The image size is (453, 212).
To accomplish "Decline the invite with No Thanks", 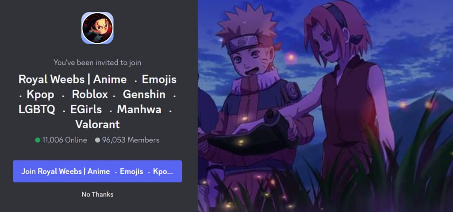I will click(x=97, y=194).
